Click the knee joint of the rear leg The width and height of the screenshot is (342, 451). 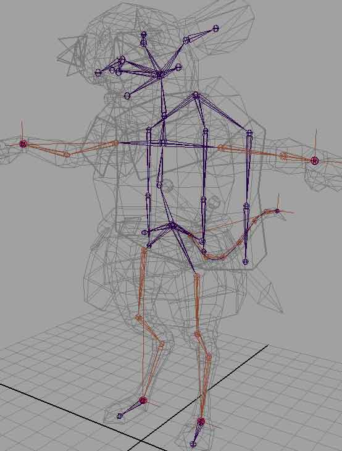click(x=138, y=318)
